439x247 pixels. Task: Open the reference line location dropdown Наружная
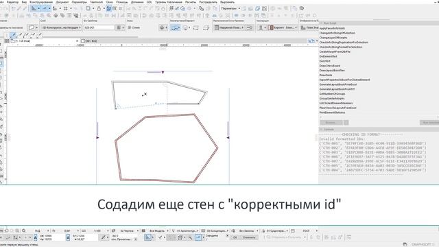tap(229, 27)
